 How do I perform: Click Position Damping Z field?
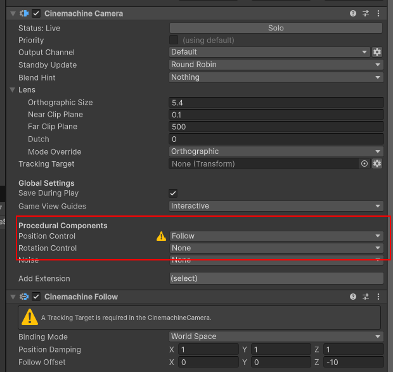(354, 349)
